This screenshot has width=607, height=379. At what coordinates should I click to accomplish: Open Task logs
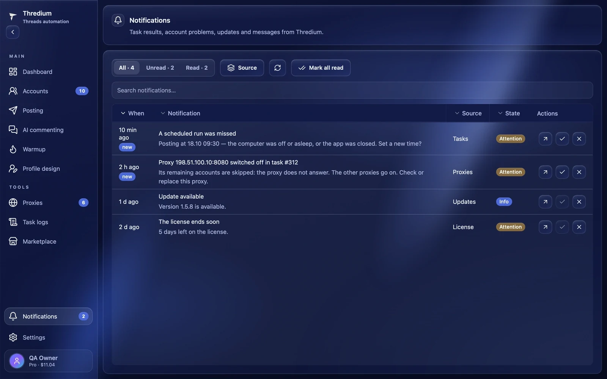[49, 222]
